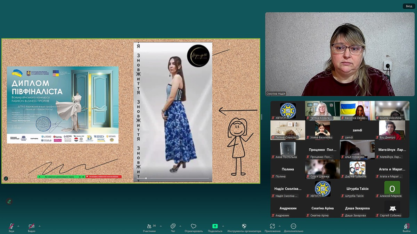Viewport: 417px width, 234px height.
Task: Select Агата и Марат... participant tile
Action: point(392,169)
